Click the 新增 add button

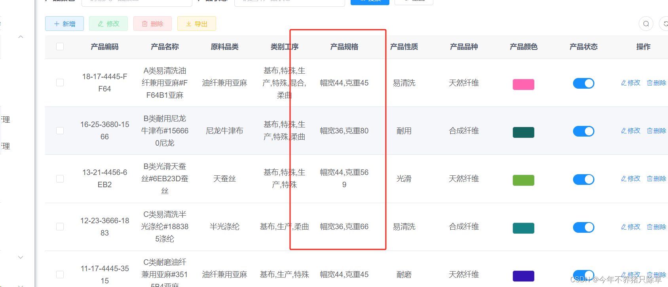point(65,24)
